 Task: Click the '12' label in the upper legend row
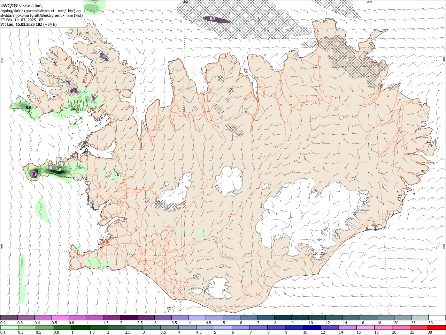click(x=328, y=323)
